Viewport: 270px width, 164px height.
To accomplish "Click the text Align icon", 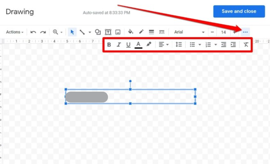I will [161, 45].
